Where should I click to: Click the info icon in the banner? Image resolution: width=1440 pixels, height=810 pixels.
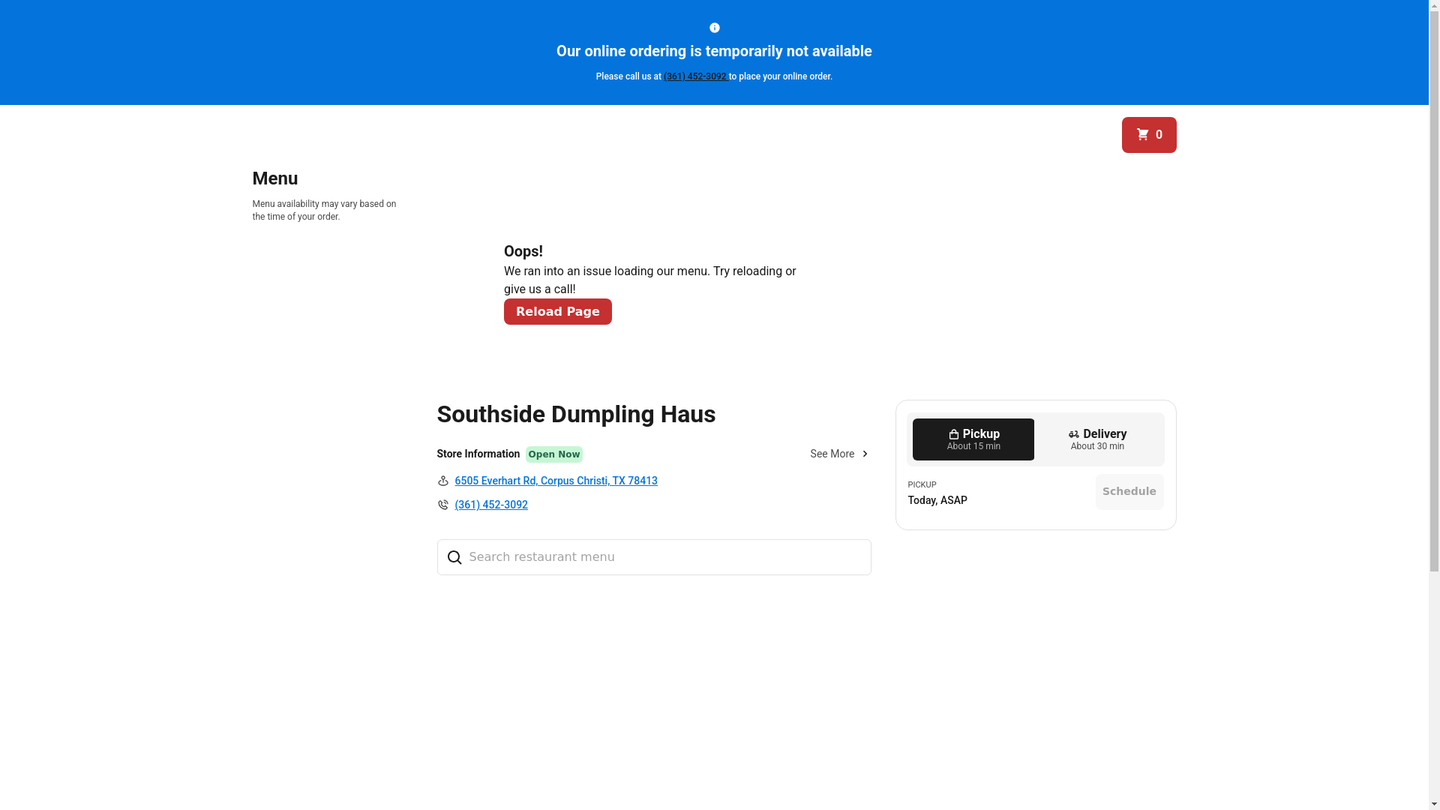pyautogui.click(x=714, y=28)
